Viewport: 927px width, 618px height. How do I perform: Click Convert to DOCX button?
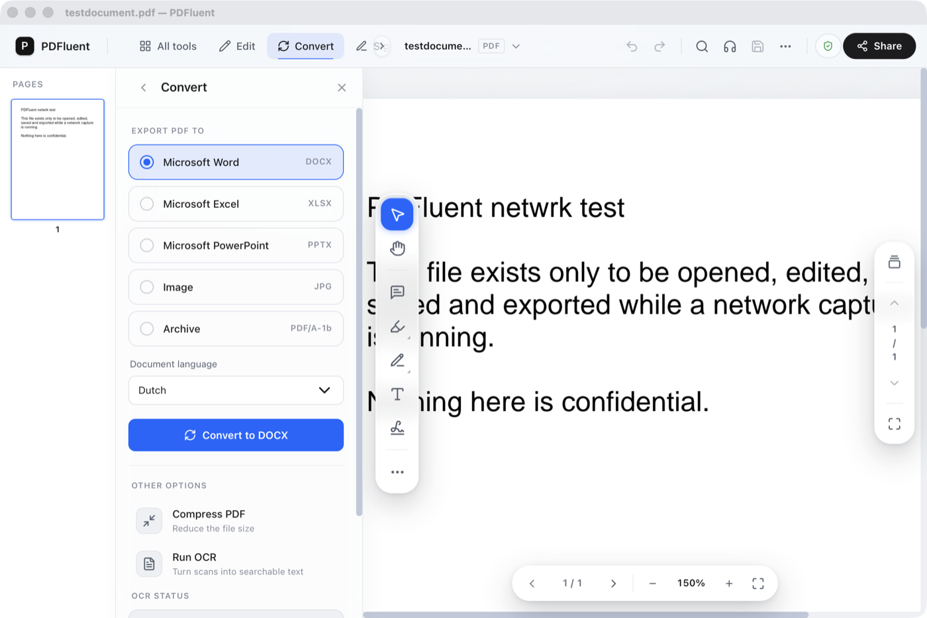point(236,435)
